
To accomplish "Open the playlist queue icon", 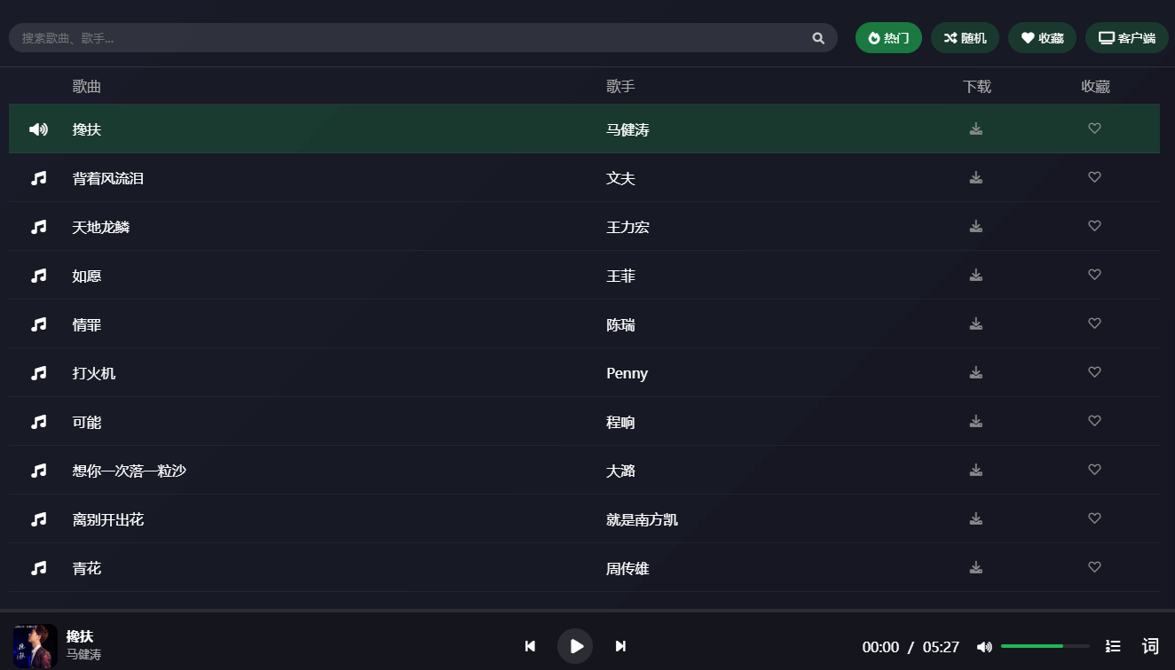I will tap(1113, 646).
